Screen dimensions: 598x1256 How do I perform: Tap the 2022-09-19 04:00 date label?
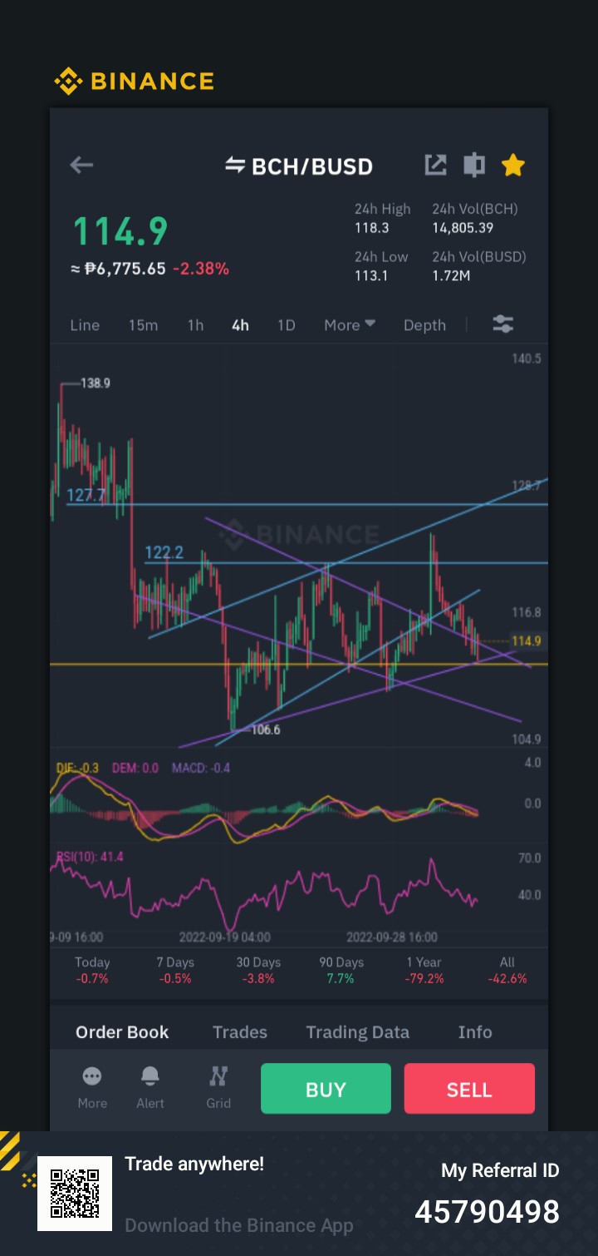224,937
